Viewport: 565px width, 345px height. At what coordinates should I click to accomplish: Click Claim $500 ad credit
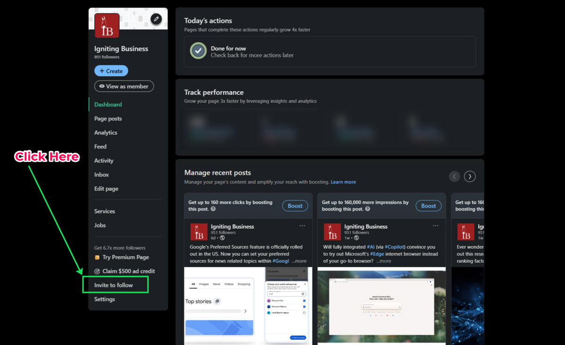tap(124, 271)
